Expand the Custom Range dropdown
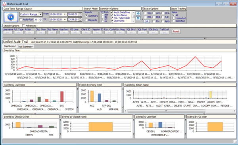 click(x=40, y=14)
